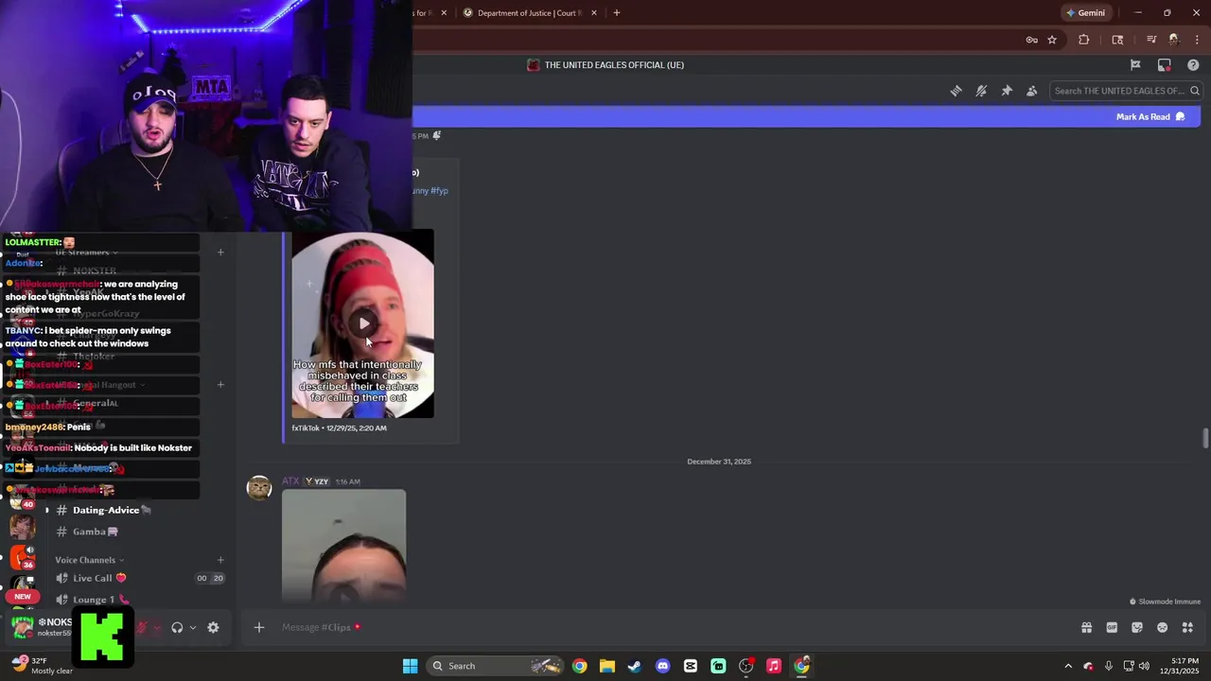This screenshot has height=681, width=1211.
Task: Play the TikTok video about misbehaving in class
Action: coord(363,323)
